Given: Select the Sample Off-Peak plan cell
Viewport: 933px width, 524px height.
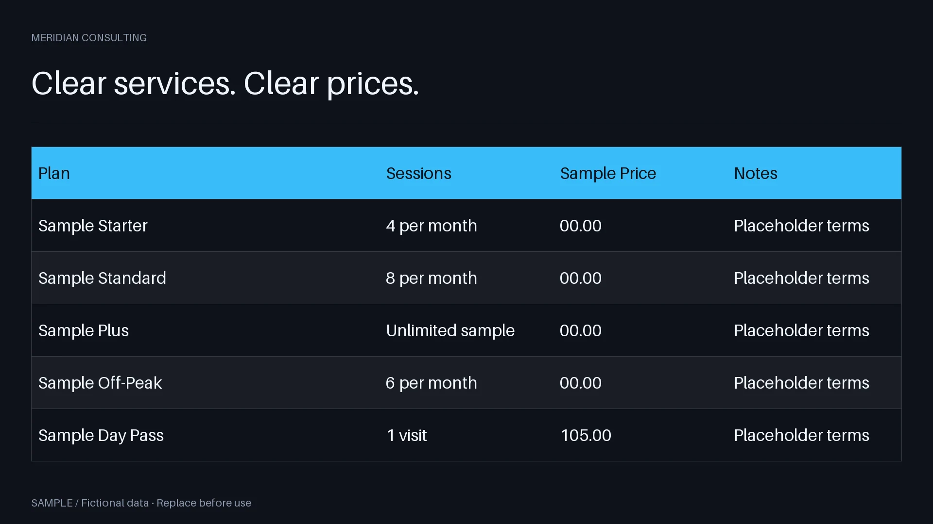Looking at the screenshot, I should tap(206, 383).
